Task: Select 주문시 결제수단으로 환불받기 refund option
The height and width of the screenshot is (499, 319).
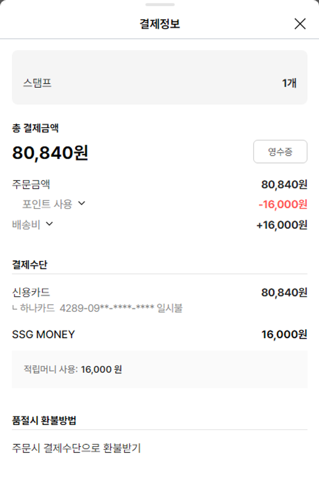Action: (77, 448)
